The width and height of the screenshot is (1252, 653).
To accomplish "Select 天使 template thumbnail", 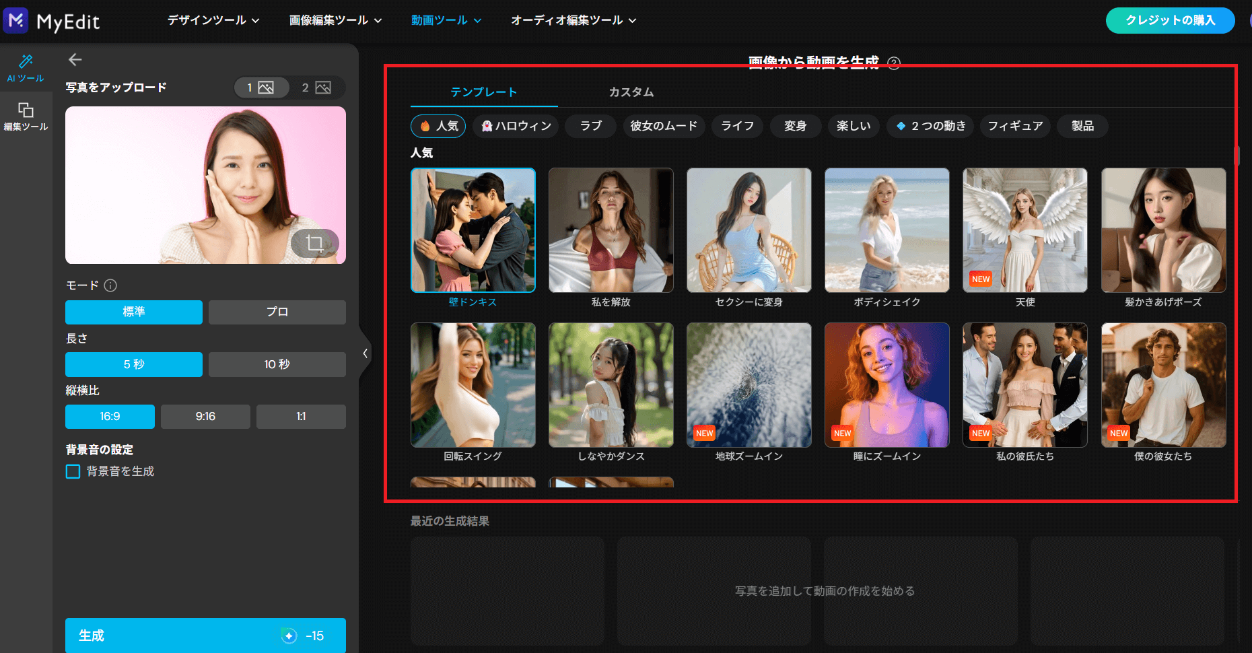I will click(1024, 231).
